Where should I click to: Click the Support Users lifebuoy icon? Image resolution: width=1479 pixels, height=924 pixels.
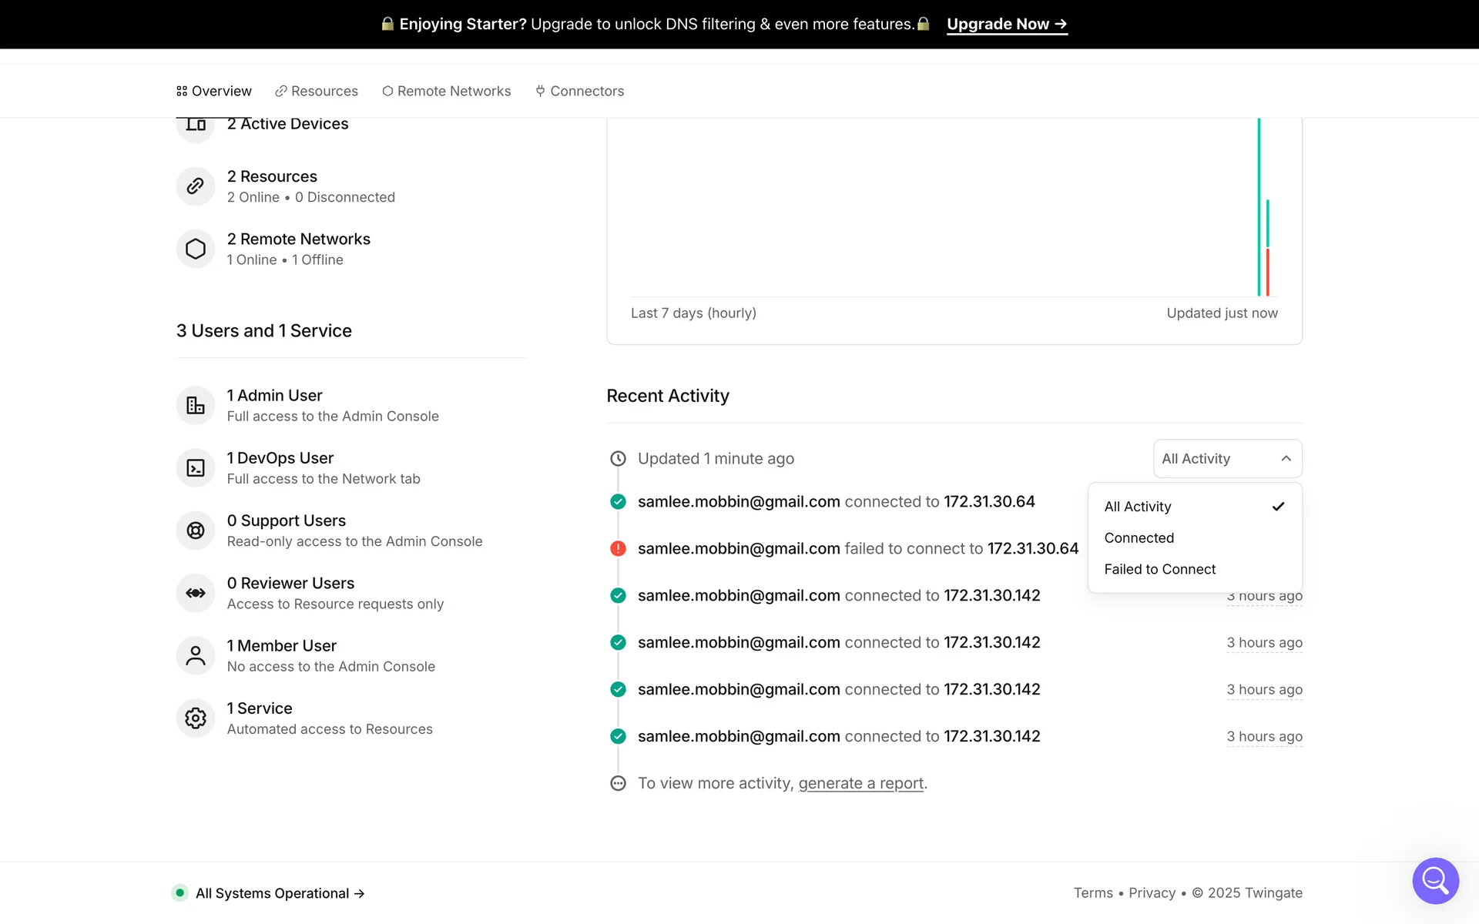click(x=196, y=531)
